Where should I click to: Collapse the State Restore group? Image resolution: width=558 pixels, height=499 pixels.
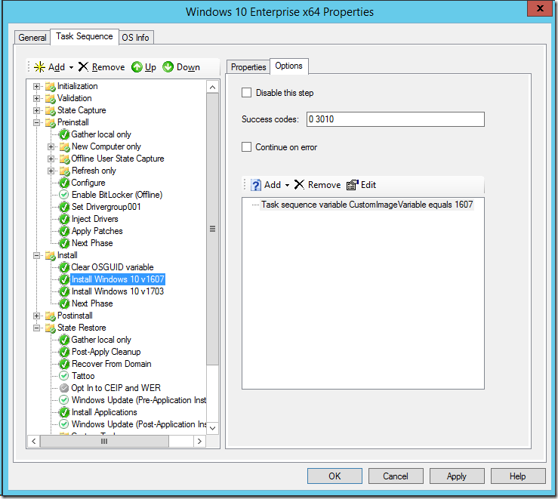[x=36, y=328]
